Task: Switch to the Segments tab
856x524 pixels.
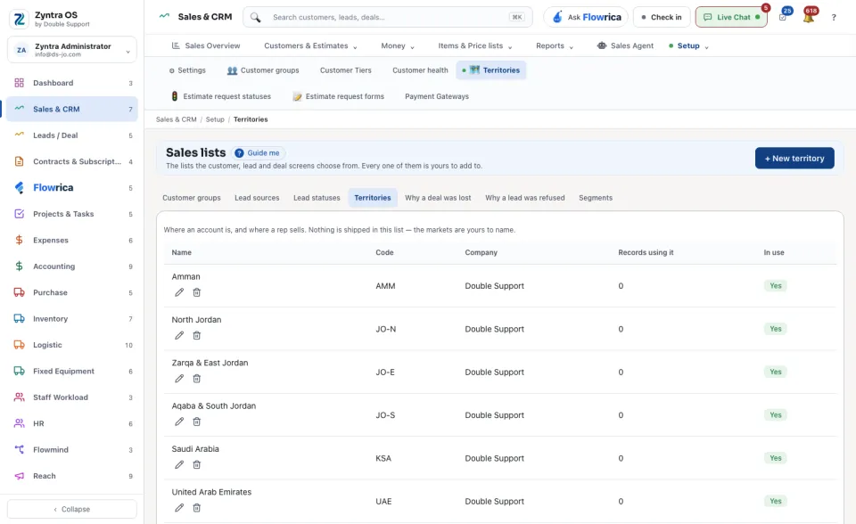Action: click(596, 198)
